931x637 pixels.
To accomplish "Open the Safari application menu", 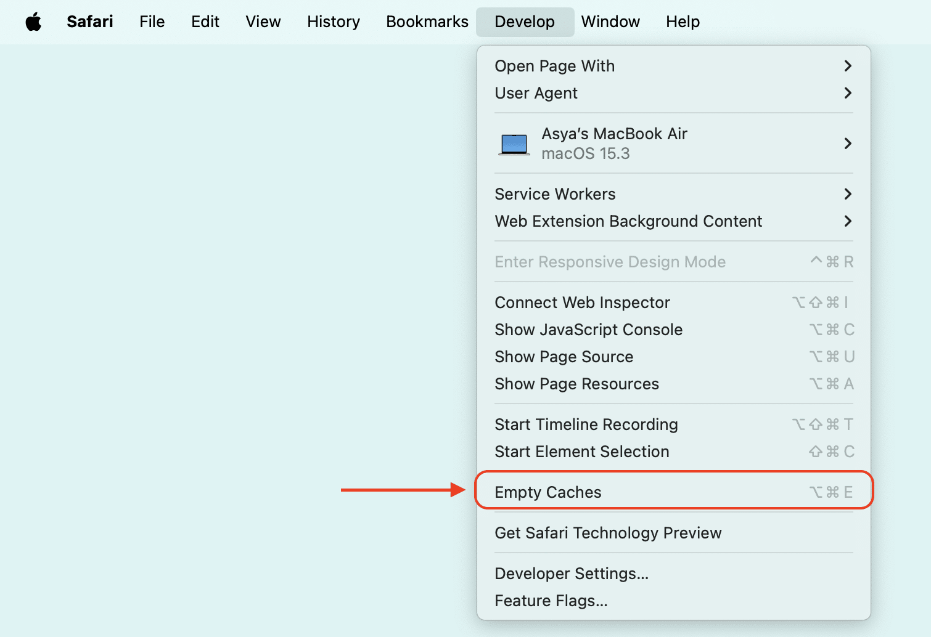I will coord(90,22).
